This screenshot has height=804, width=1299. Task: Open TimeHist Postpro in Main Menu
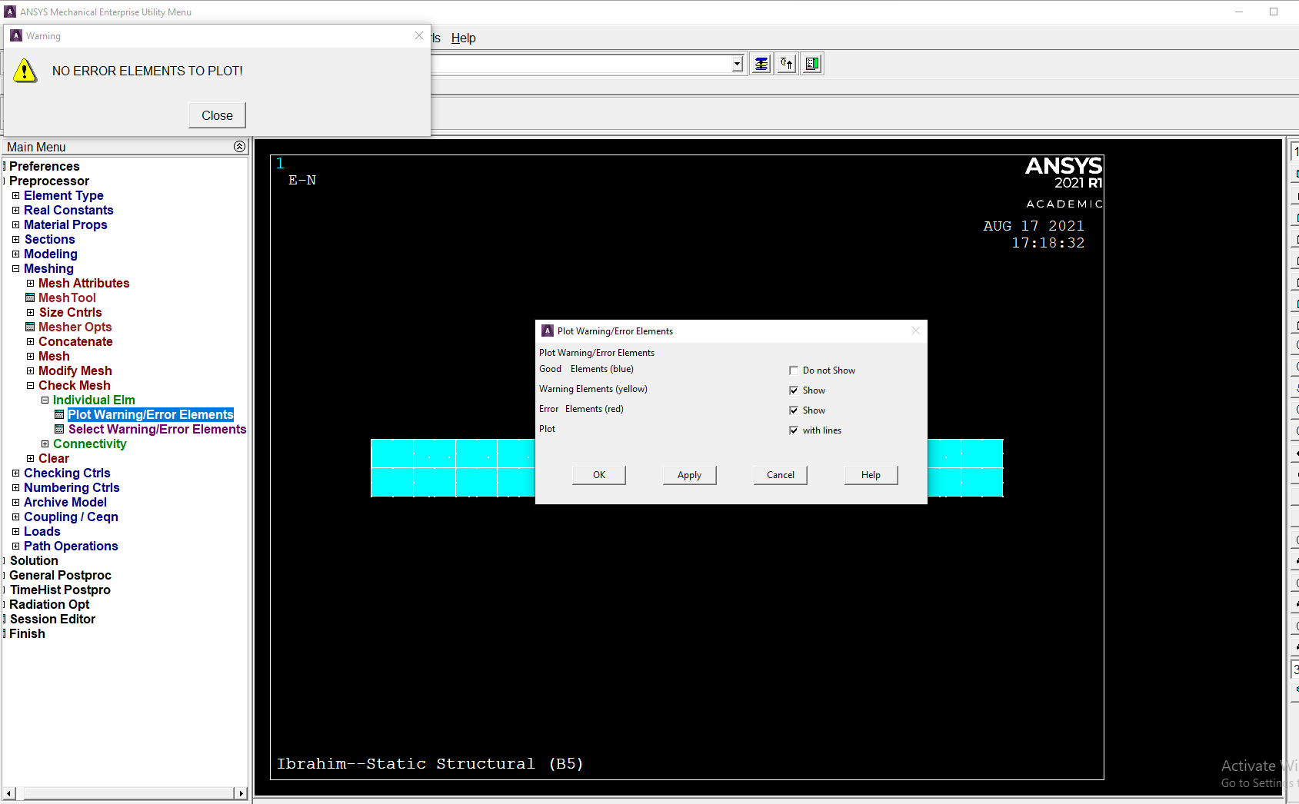pyautogui.click(x=60, y=590)
